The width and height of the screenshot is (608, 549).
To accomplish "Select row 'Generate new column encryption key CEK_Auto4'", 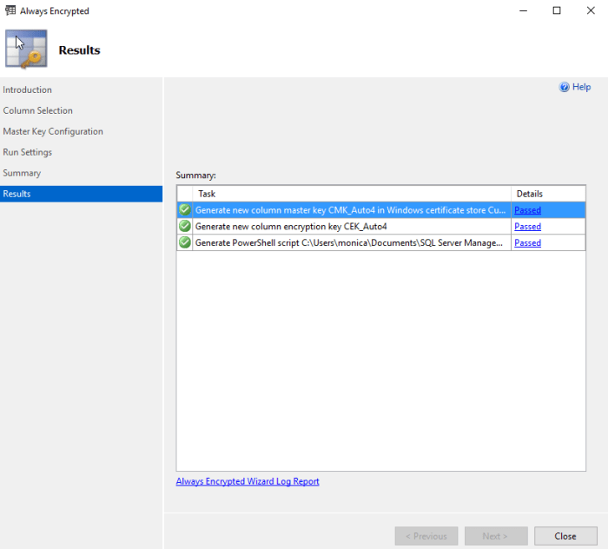I will [x=380, y=226].
